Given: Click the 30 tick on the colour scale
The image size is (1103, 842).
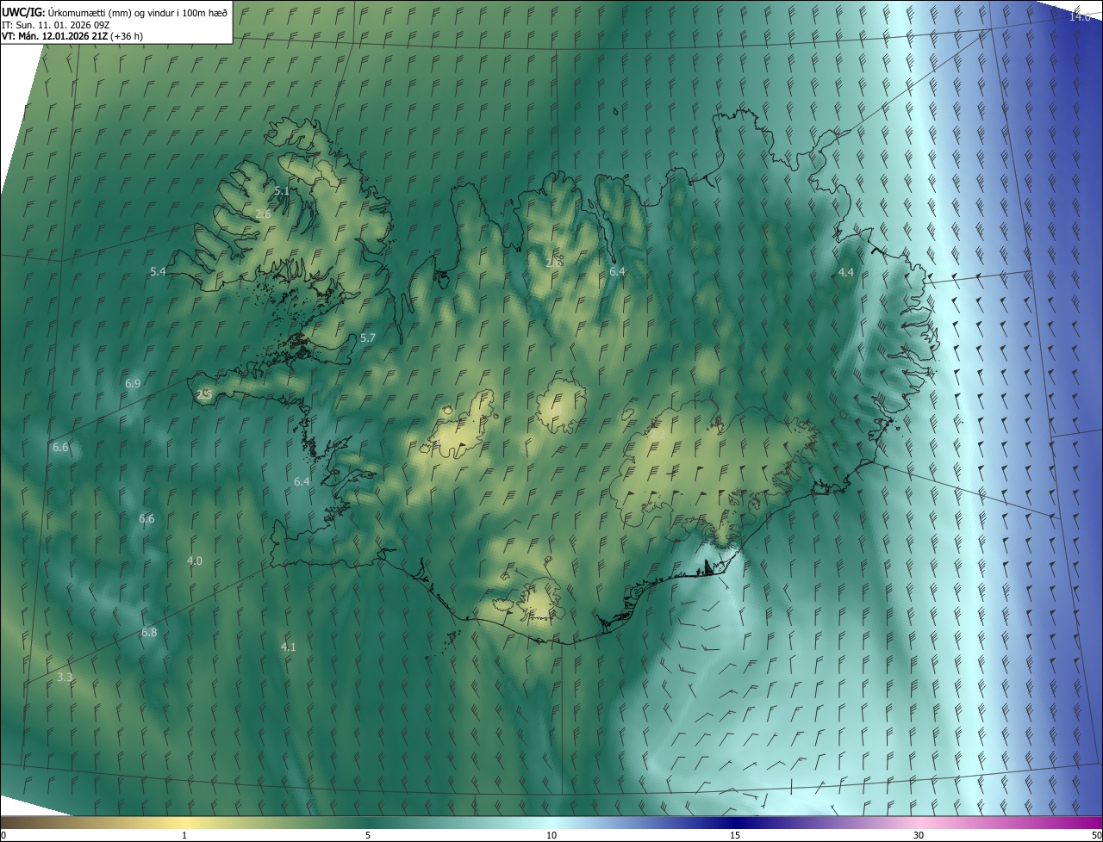Looking at the screenshot, I should pos(919,835).
